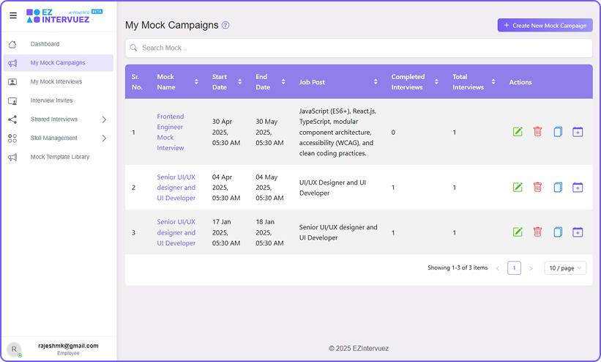Toggle the hamburger menu icon
This screenshot has height=362, width=601.
13,15
